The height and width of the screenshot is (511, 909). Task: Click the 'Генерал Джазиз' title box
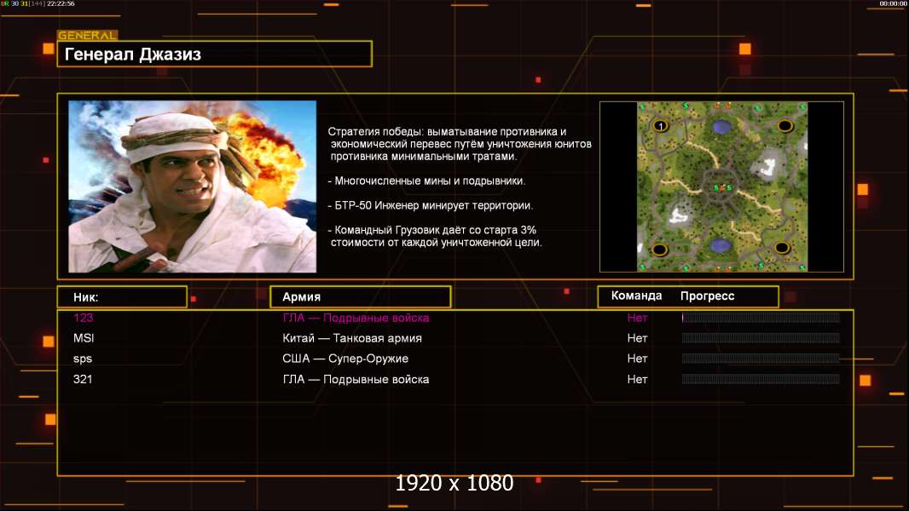[x=214, y=55]
